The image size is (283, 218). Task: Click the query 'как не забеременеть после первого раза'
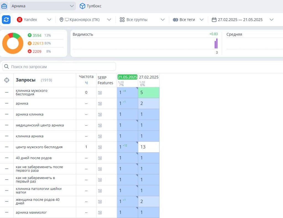point(39,169)
